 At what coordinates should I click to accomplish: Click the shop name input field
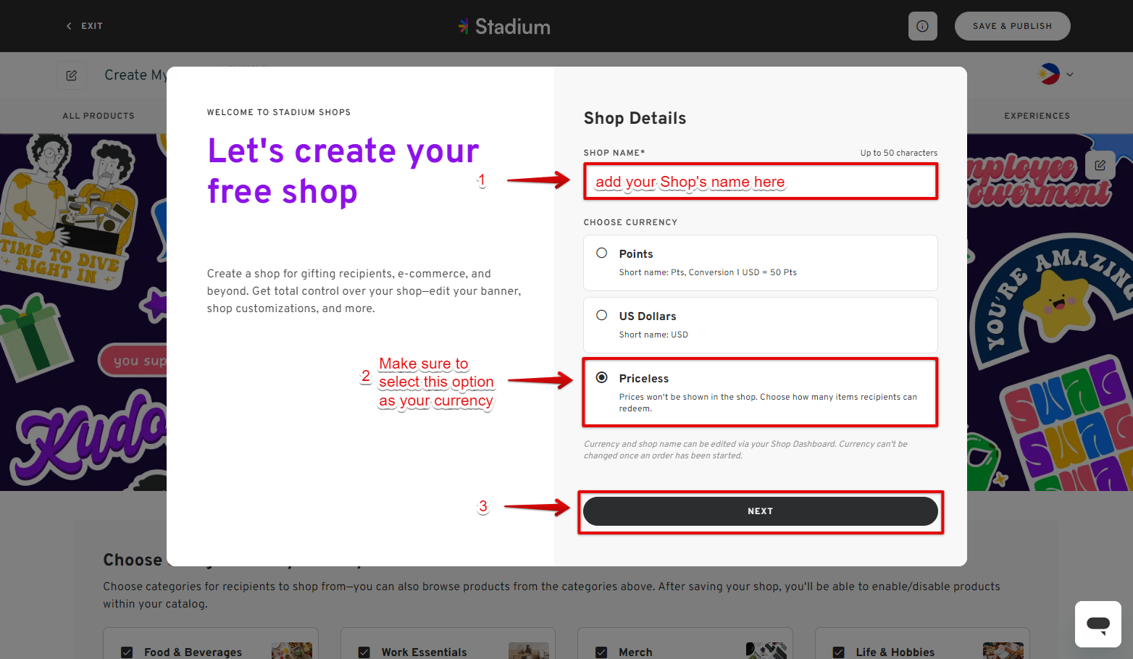coord(761,181)
